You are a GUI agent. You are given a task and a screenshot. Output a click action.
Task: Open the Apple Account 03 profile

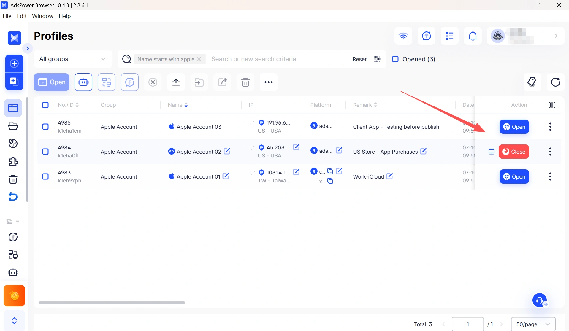click(x=514, y=127)
